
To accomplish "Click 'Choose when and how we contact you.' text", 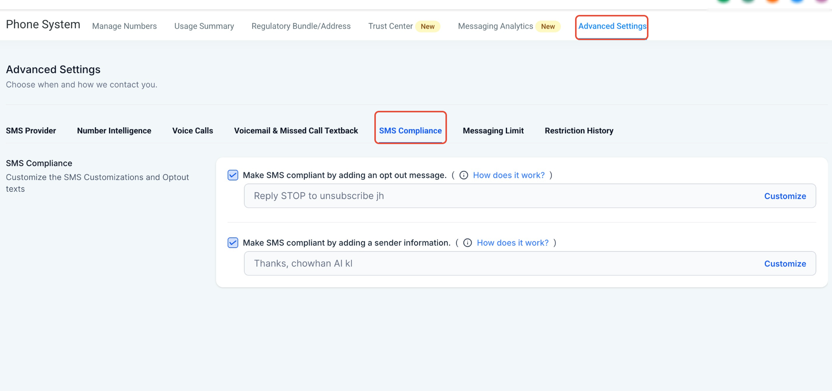I will (x=81, y=84).
